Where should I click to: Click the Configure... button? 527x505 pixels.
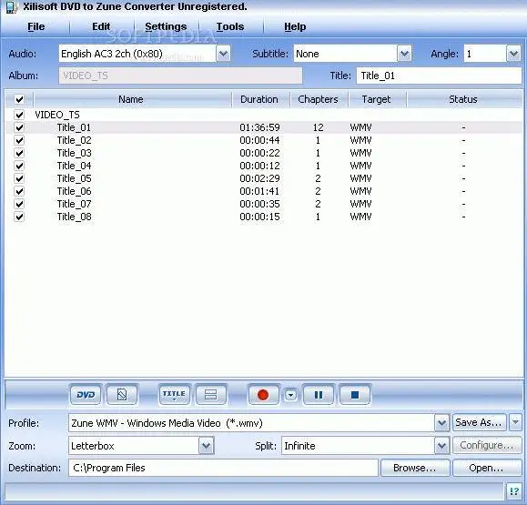487,445
